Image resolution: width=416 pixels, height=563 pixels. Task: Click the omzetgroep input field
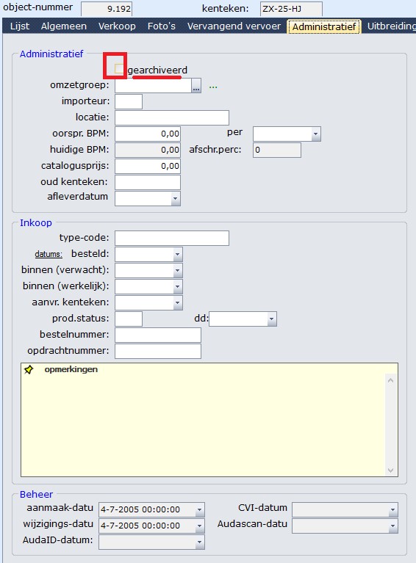coord(153,86)
